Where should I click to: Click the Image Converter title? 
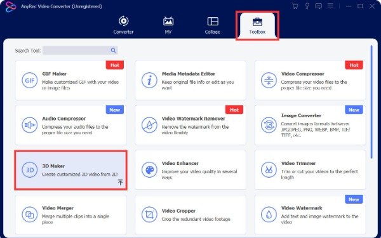point(301,116)
